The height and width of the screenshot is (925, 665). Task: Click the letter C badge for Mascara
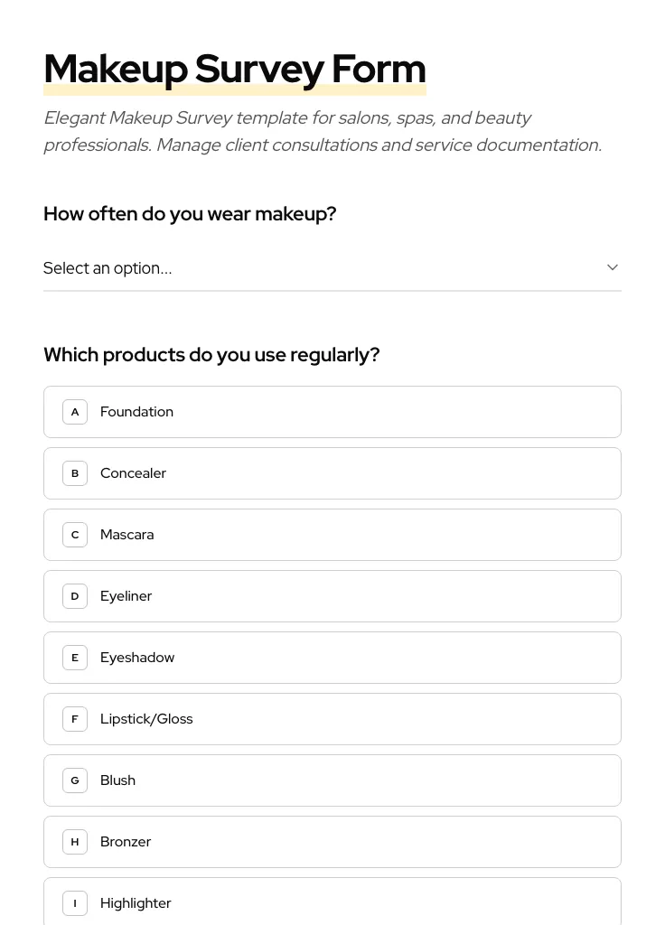[75, 534]
